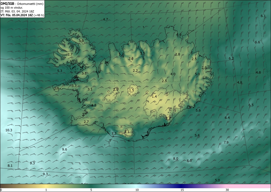This screenshot has height=192, width=271.
Task: Click the 4.7 value north of Iceland
Action: [x=105, y=19]
